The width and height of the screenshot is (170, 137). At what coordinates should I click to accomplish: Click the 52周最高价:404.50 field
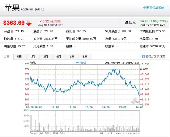118,31
